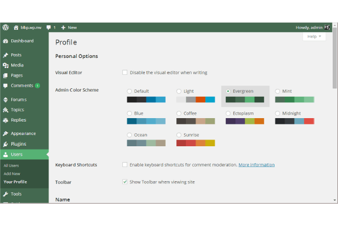Open Posts via its pushpin icon
Viewport: 338px width, 225px height.
tap(5, 55)
